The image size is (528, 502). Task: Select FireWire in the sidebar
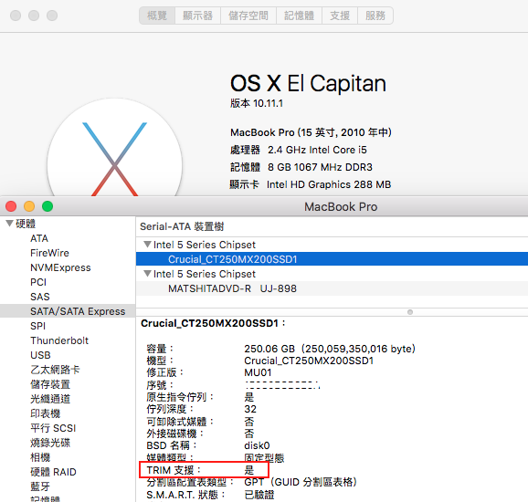pyautogui.click(x=49, y=253)
